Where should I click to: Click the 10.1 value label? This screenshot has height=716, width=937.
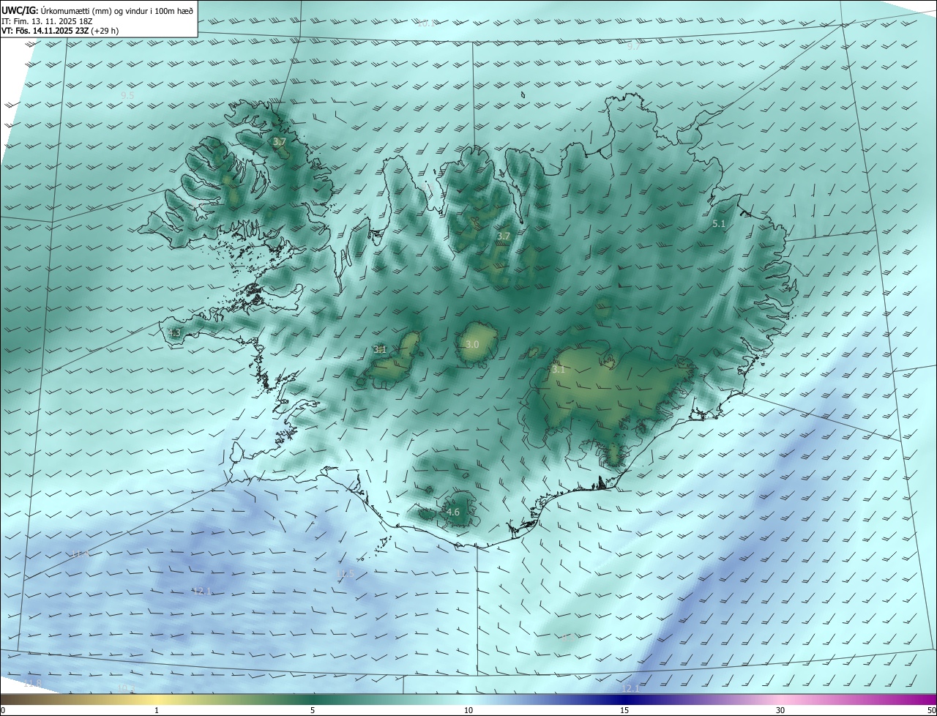(425, 23)
